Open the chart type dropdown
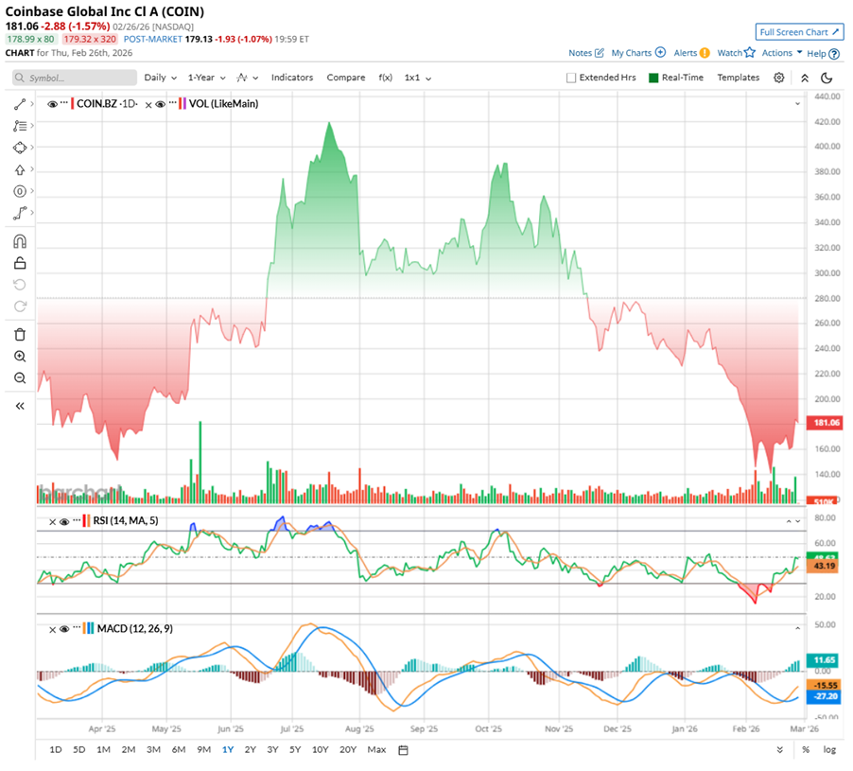 coord(248,78)
